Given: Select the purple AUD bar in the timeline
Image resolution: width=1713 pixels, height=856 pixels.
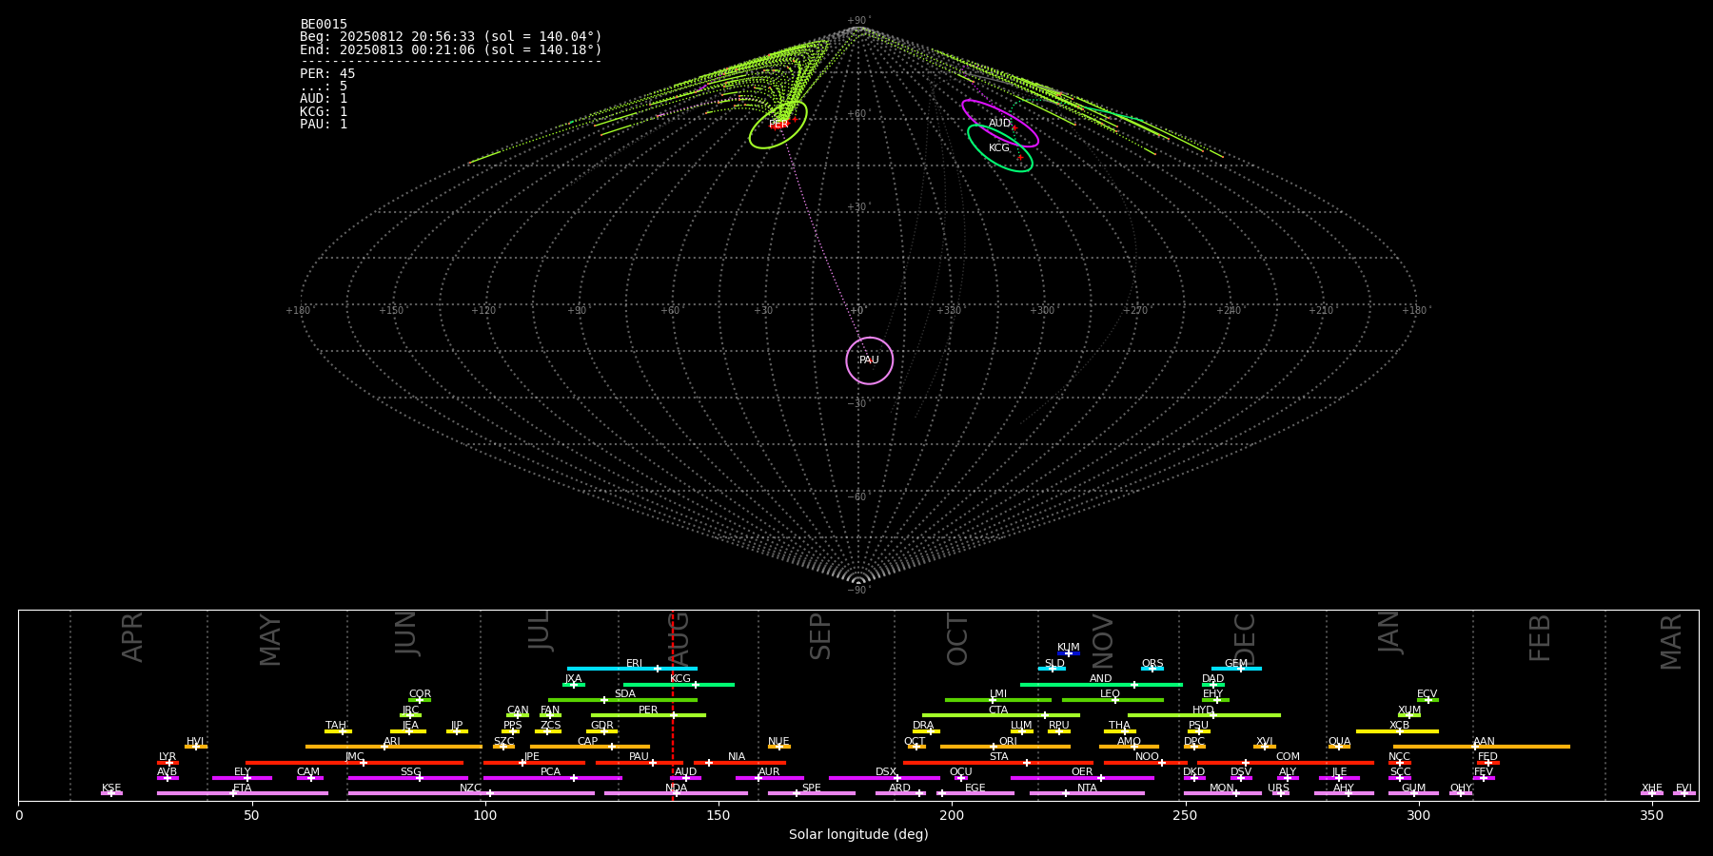Looking at the screenshot, I should click(685, 778).
